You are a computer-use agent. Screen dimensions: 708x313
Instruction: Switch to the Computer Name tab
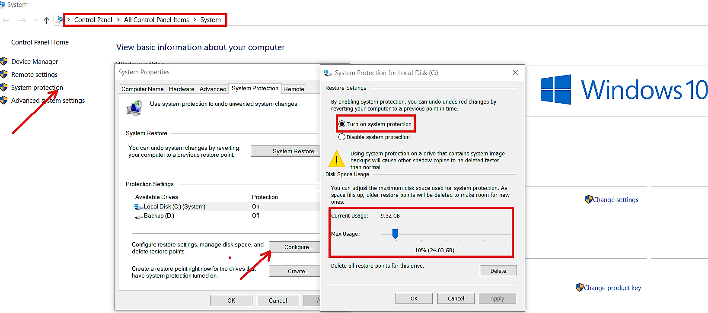pyautogui.click(x=142, y=89)
